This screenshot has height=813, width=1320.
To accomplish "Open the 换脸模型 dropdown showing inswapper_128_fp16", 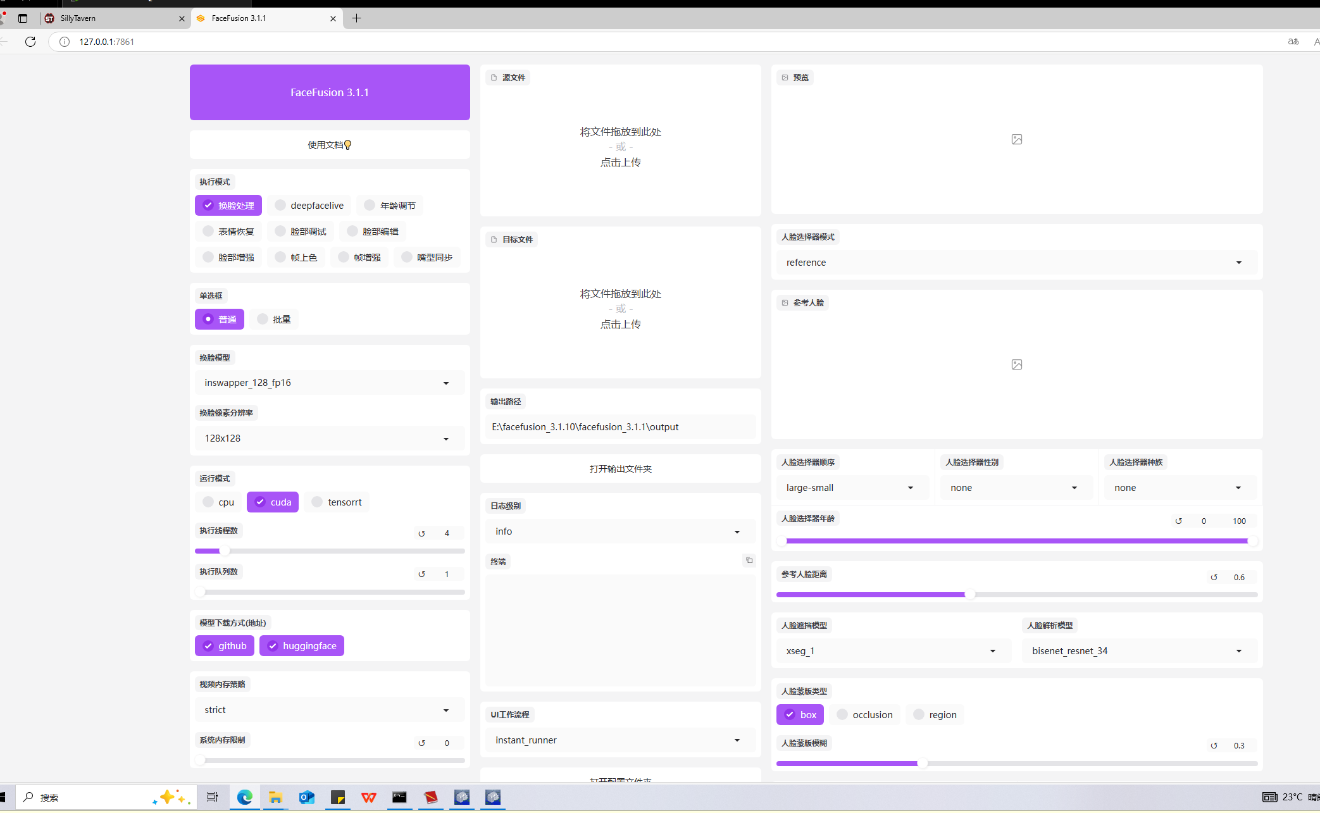I will 330,383.
